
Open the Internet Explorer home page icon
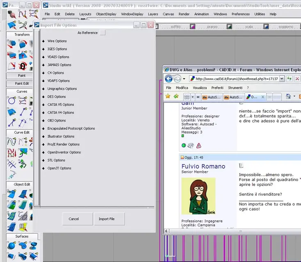click(x=288, y=96)
